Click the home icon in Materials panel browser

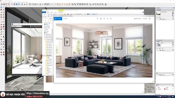160,19
